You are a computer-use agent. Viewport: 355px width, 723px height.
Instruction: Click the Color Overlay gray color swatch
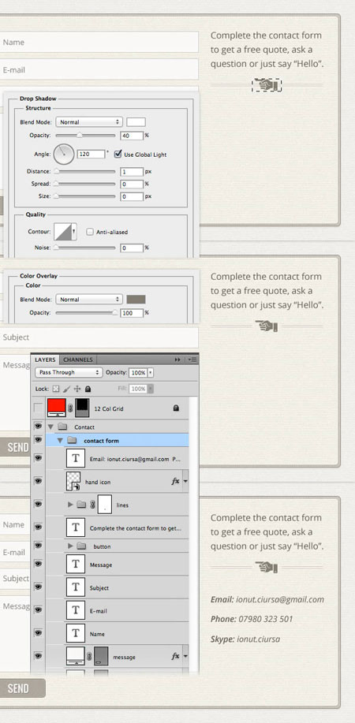tap(136, 300)
